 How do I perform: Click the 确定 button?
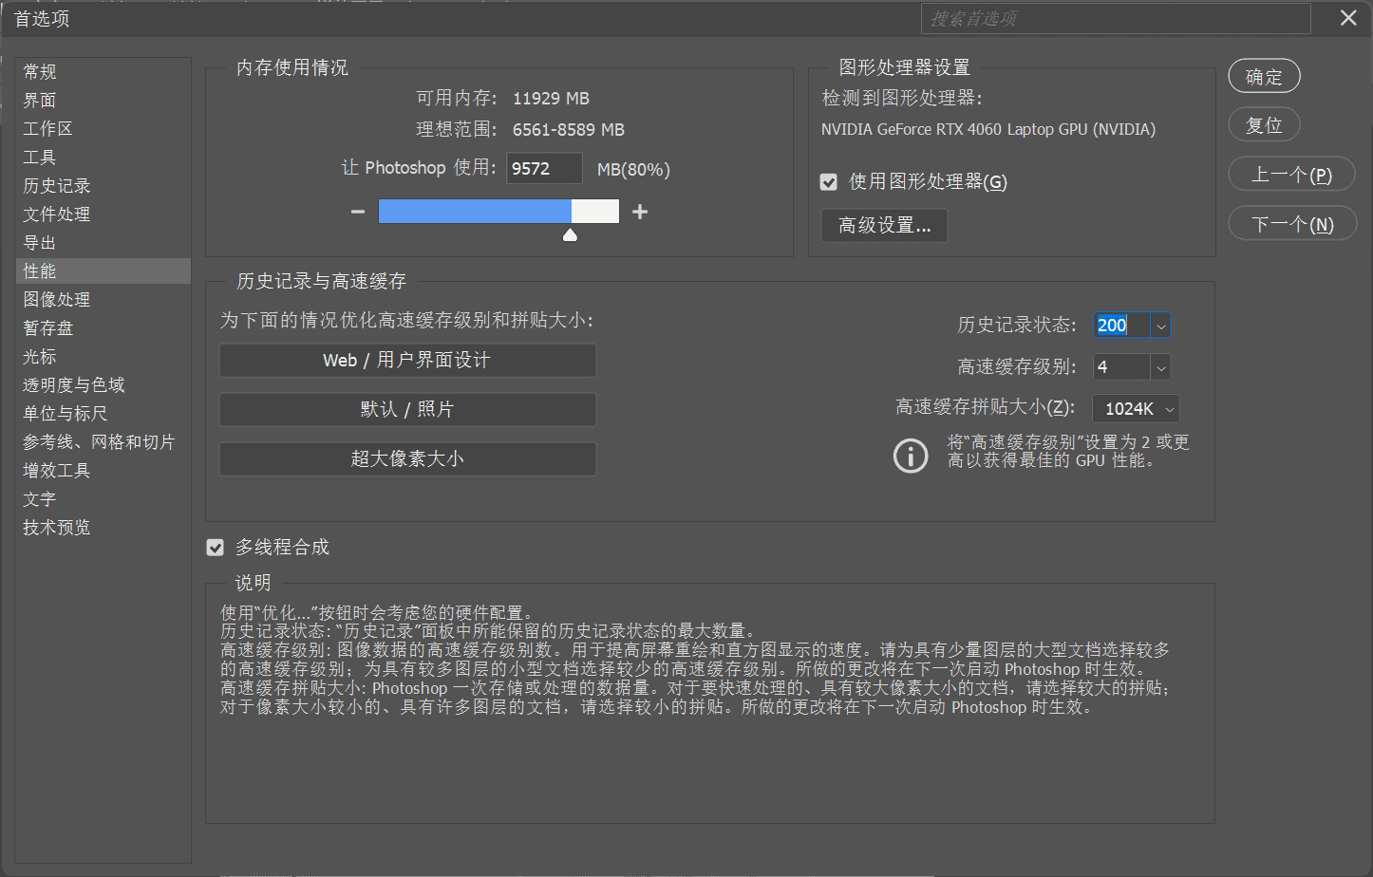pos(1264,77)
